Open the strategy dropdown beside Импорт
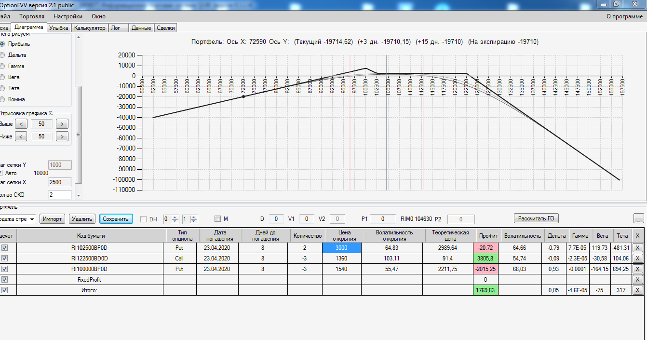The width and height of the screenshot is (647, 340). 32,219
